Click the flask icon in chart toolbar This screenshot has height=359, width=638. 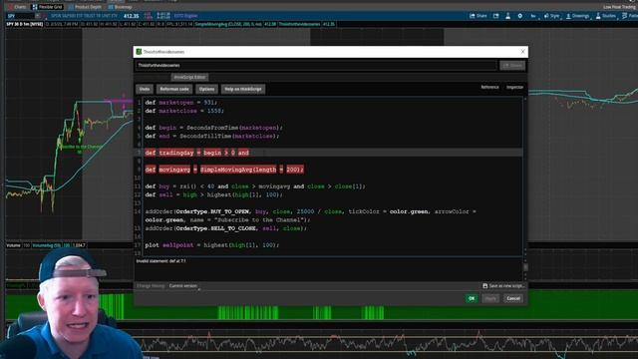[x=507, y=16]
